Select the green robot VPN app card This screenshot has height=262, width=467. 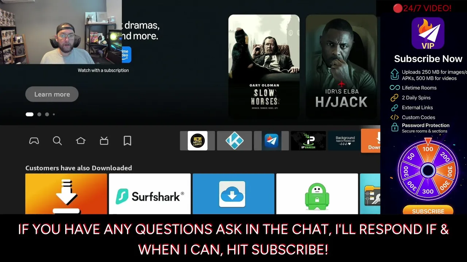pos(317,194)
